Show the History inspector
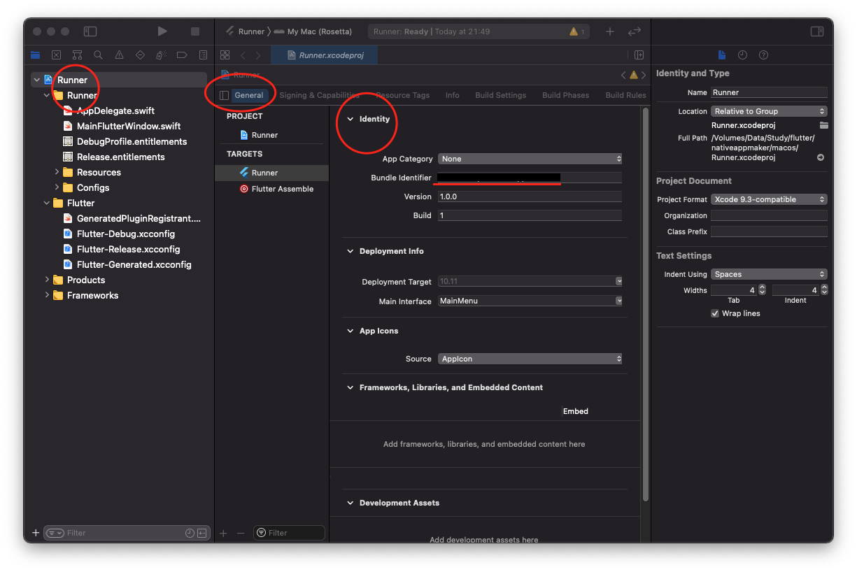 pos(743,55)
